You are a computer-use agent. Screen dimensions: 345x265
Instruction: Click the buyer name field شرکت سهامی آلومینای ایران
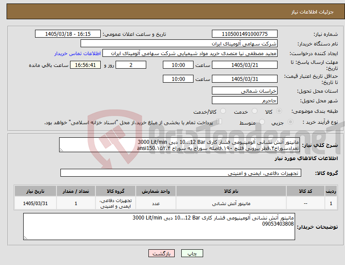tap(179, 43)
